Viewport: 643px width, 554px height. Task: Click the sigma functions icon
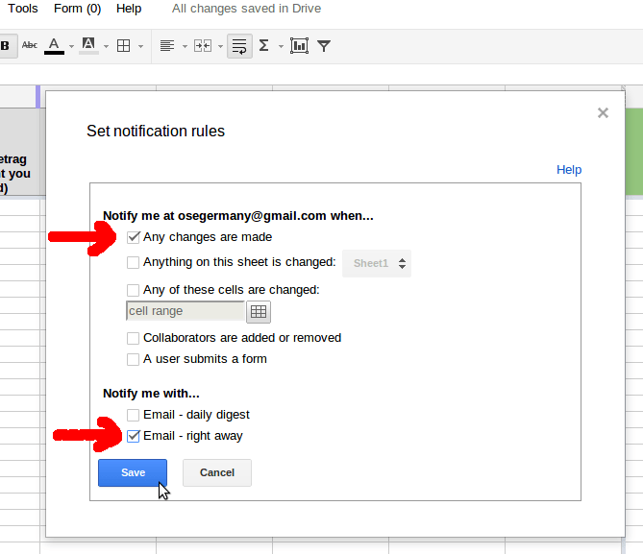pos(263,45)
